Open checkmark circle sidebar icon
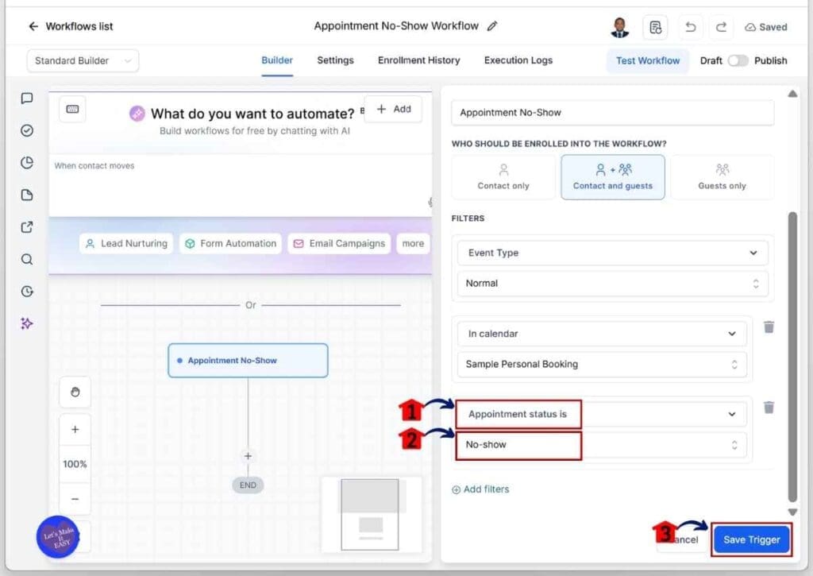 tap(27, 130)
